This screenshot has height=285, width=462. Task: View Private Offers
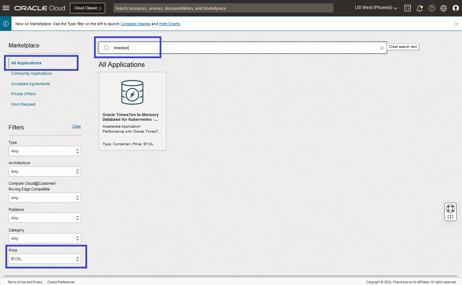23,94
